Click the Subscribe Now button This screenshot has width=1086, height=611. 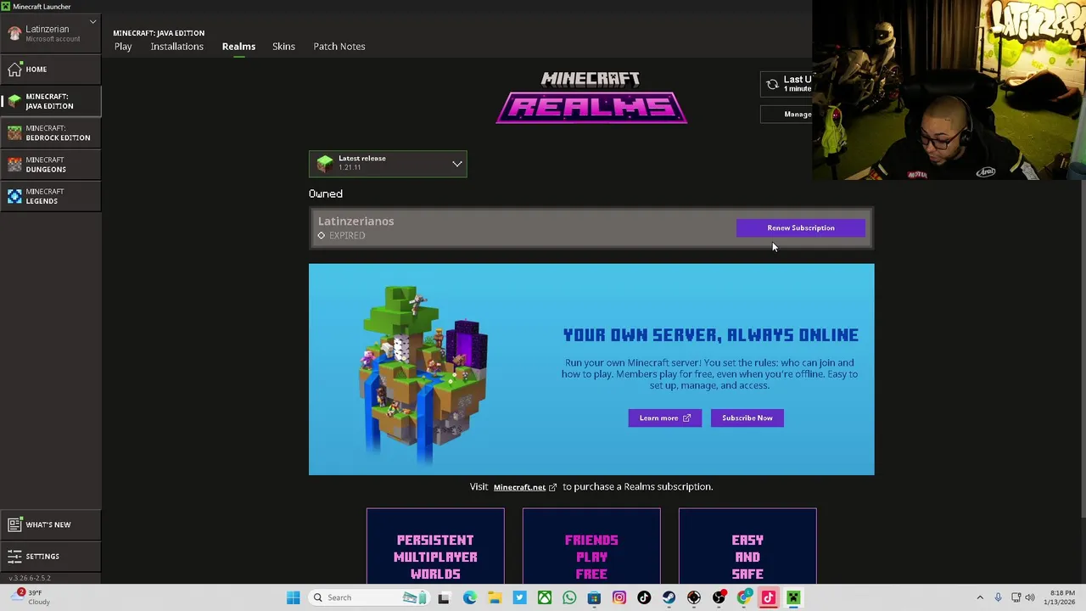[x=747, y=418]
